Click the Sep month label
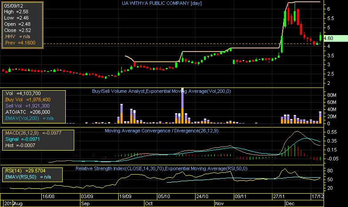This screenshot has width=348, height=207. [x=85, y=203]
